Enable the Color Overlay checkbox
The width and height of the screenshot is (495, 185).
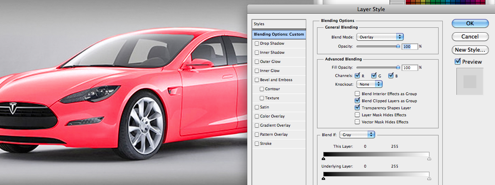coord(257,116)
